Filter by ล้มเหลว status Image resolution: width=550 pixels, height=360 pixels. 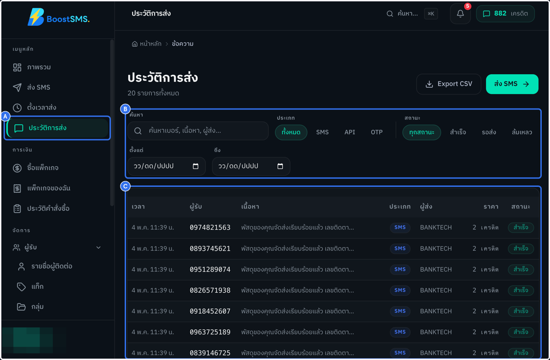coord(522,132)
